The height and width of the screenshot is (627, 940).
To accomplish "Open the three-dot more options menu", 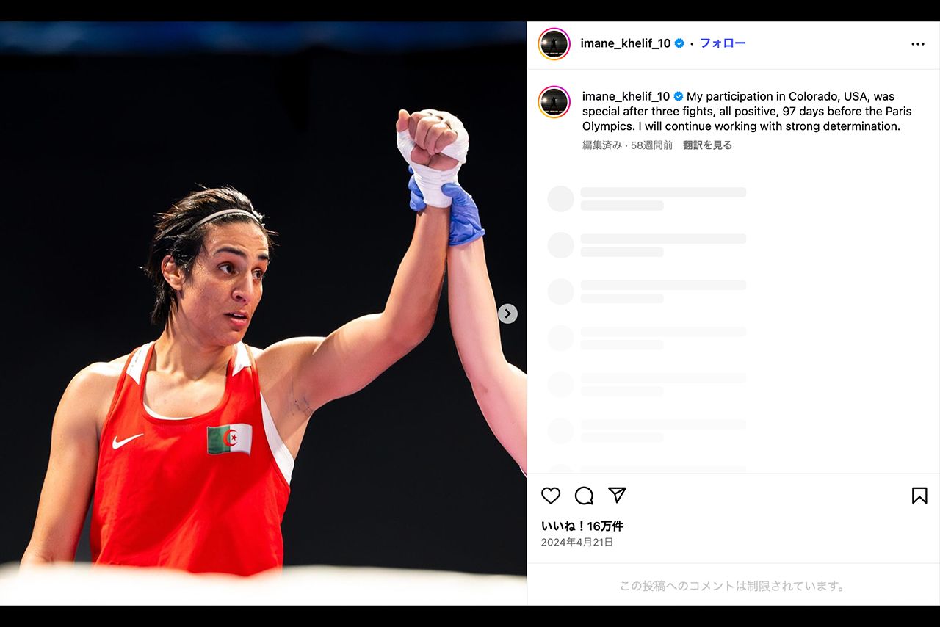I will [918, 44].
